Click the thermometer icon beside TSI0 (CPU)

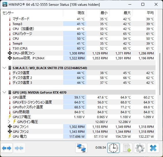(x=10, y=48)
